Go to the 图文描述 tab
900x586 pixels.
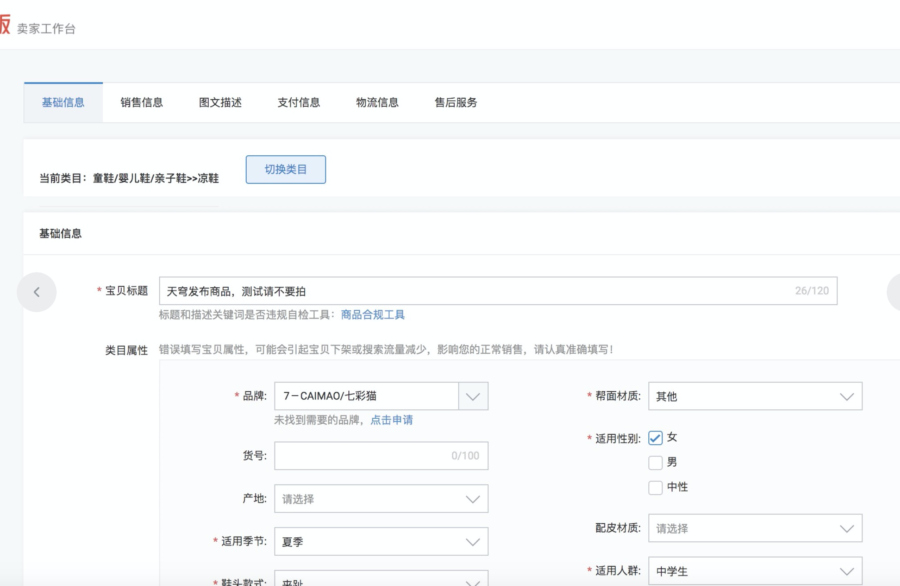(x=220, y=102)
